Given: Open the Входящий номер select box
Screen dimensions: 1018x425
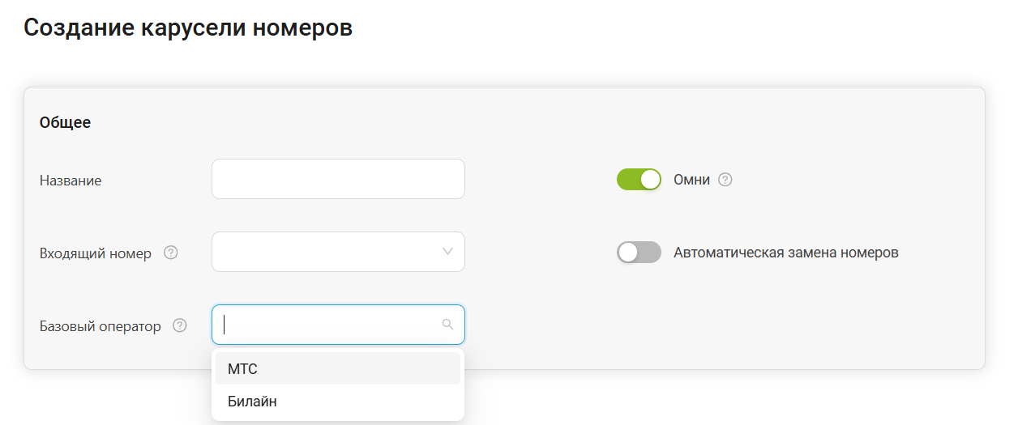Looking at the screenshot, I should click(324, 252).
